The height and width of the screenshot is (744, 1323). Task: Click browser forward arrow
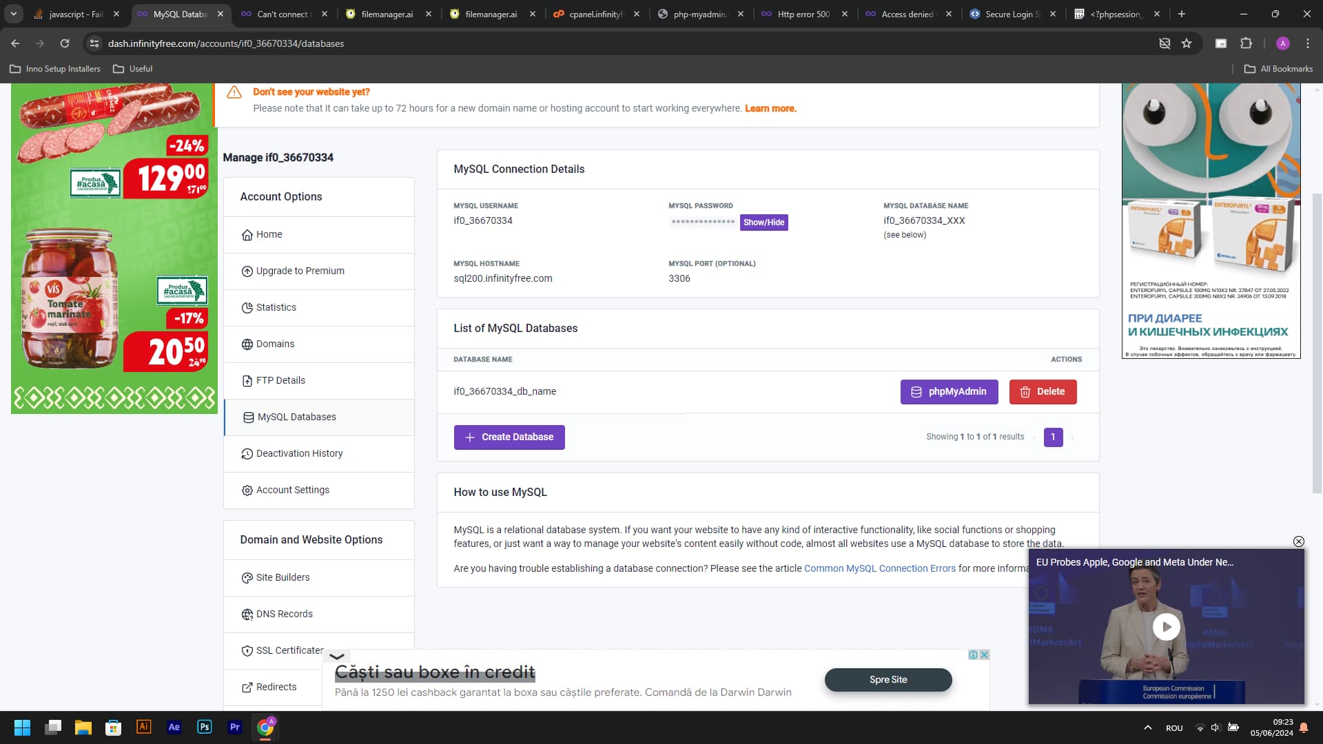click(x=40, y=43)
